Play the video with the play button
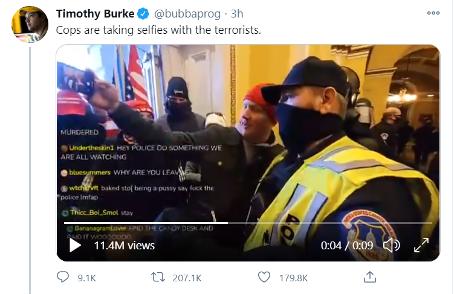 pyautogui.click(x=76, y=246)
